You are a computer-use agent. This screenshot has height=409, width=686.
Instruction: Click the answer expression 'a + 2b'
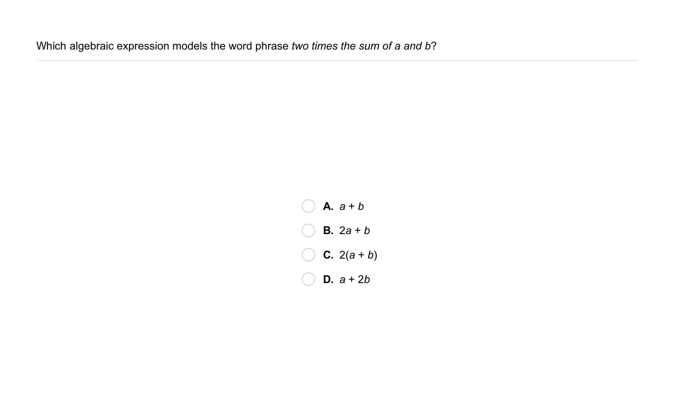tap(354, 279)
